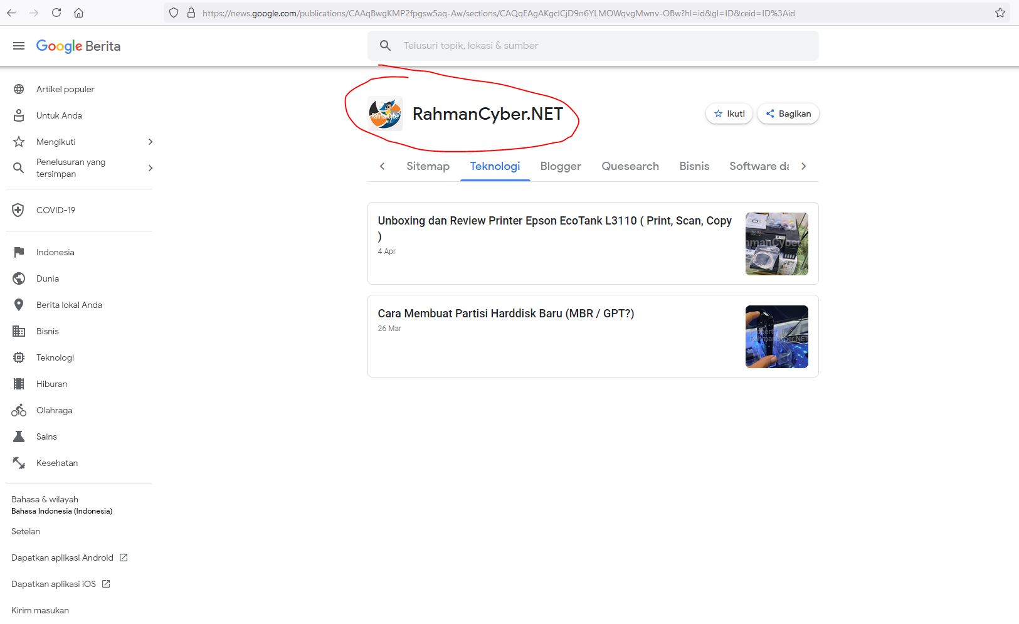Open COVID-19 shield icon
The height and width of the screenshot is (624, 1019).
[18, 210]
